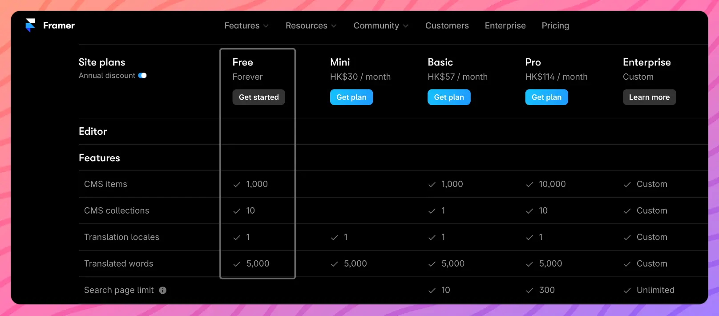Toggle the Annual discount switch

click(142, 76)
